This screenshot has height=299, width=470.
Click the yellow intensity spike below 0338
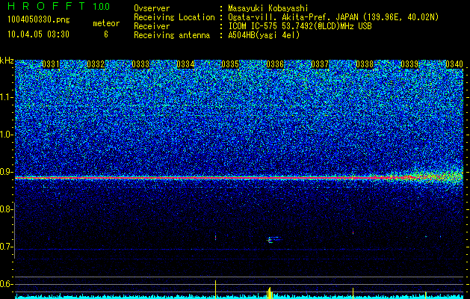353,293
